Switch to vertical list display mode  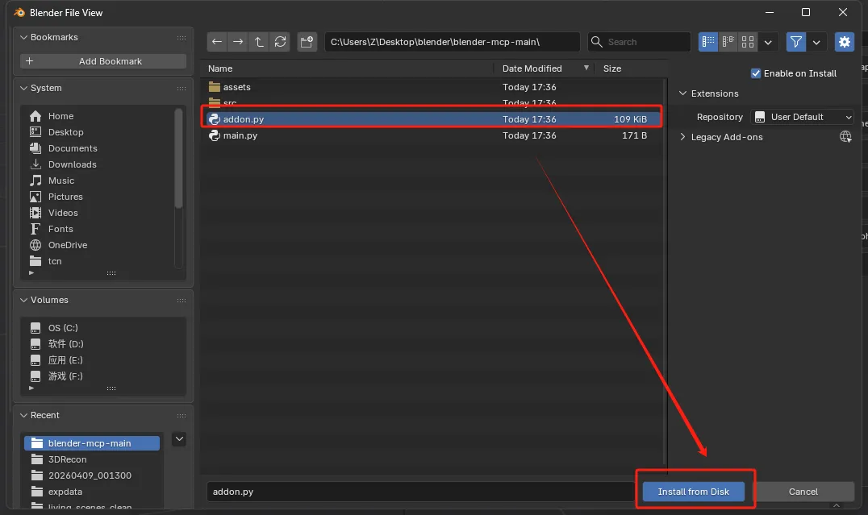point(708,42)
